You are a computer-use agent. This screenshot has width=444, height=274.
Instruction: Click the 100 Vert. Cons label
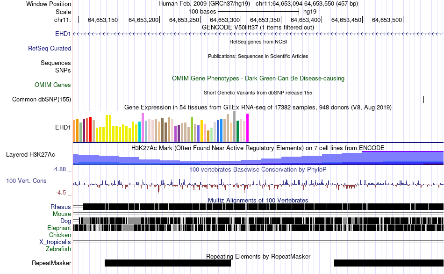(x=26, y=181)
